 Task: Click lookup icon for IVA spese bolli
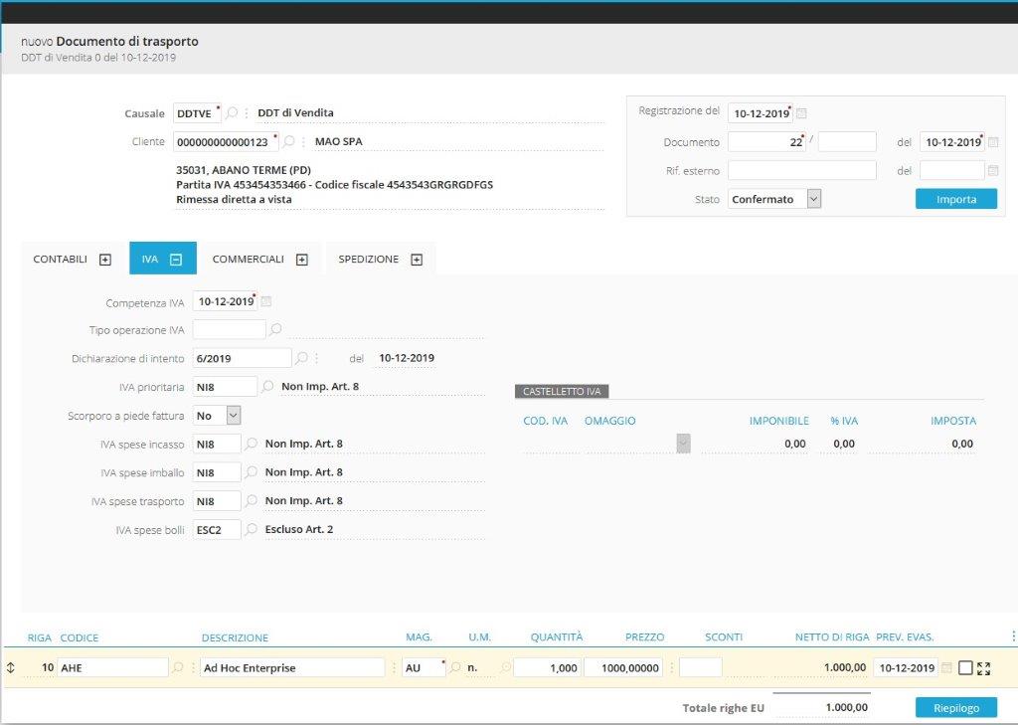pyautogui.click(x=252, y=530)
